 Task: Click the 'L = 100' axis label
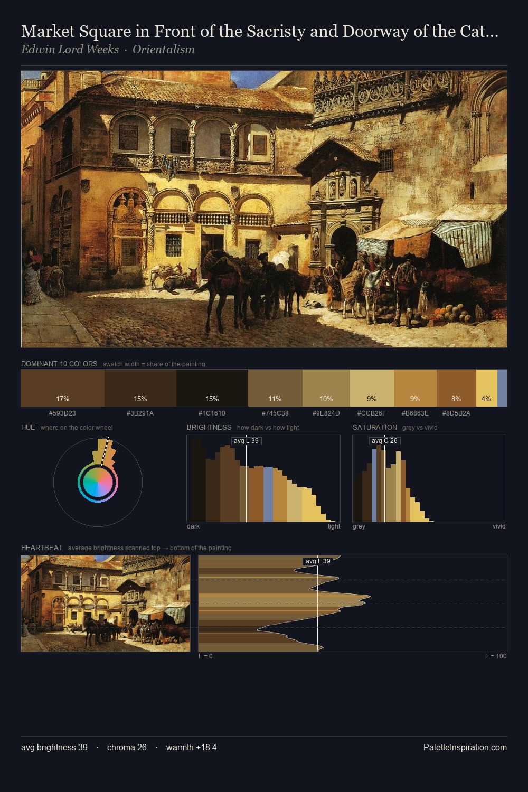[x=496, y=656]
